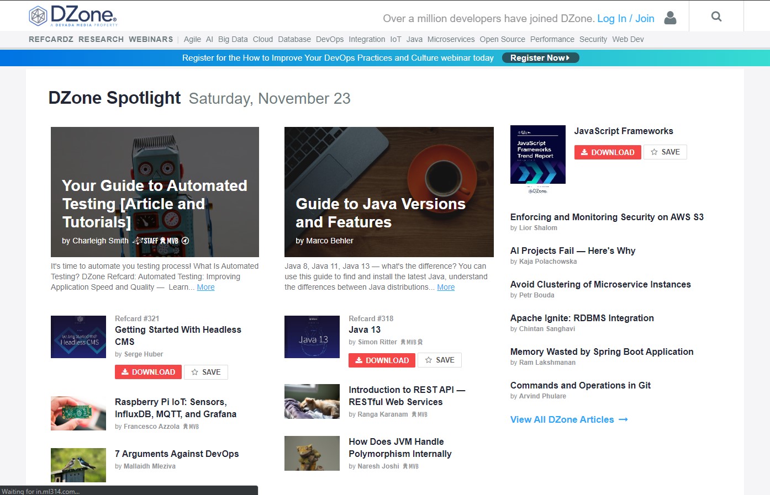
Task: Open the Webinars menu item
Action: point(151,39)
